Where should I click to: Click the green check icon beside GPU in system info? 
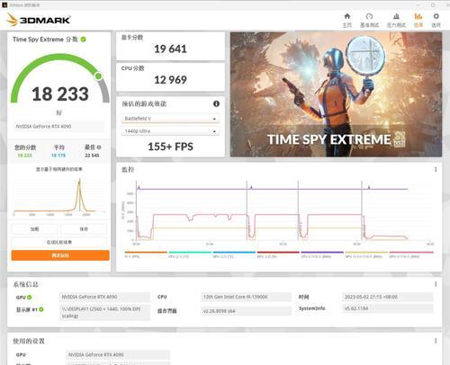[30, 298]
